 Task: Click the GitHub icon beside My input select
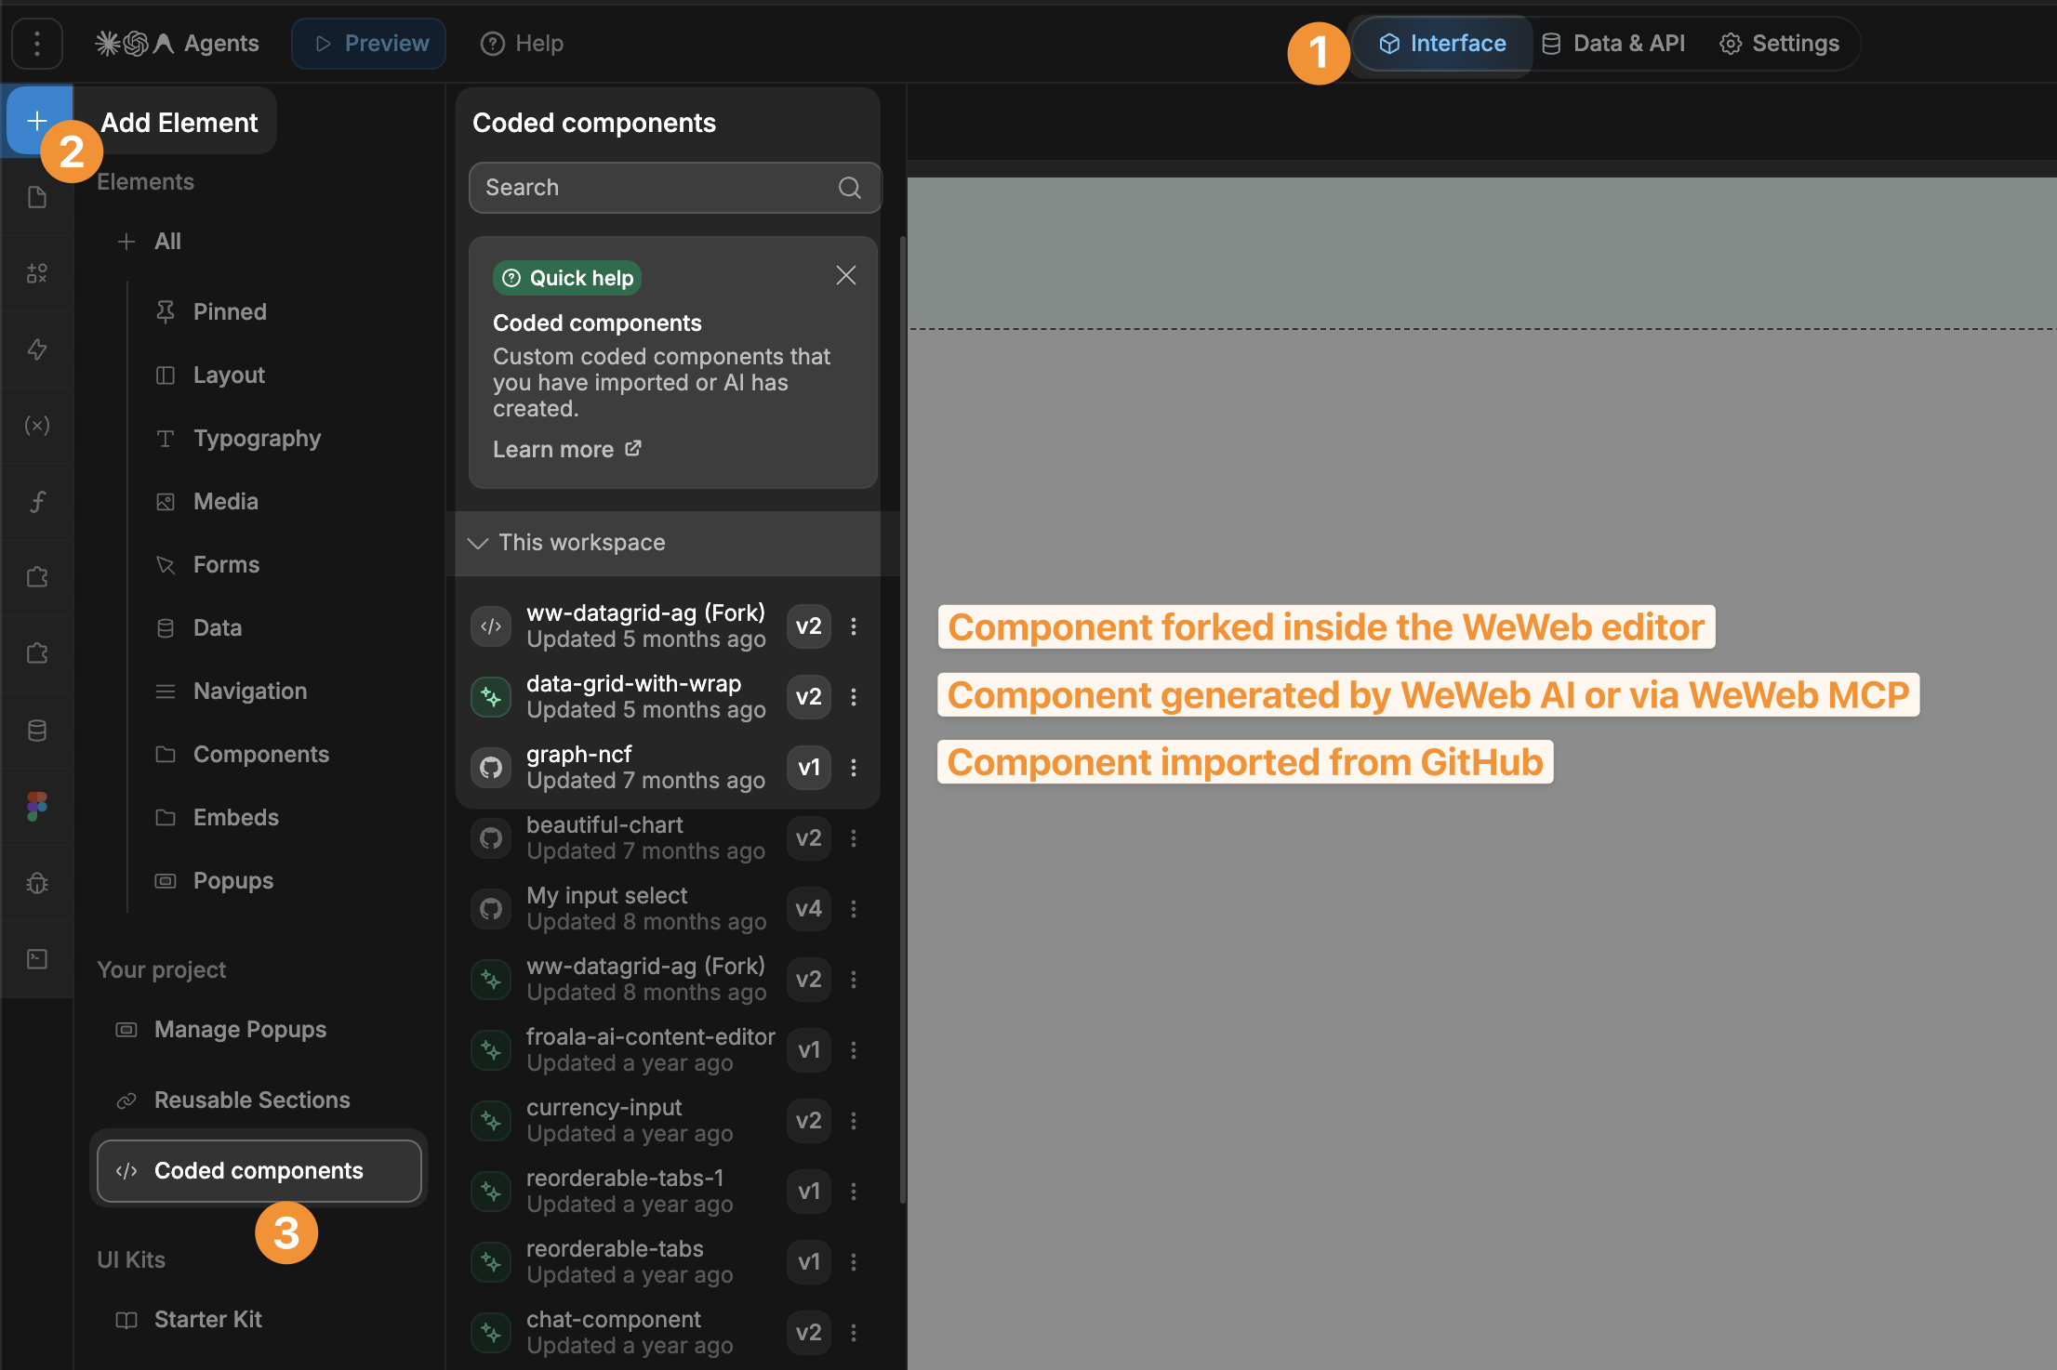(x=491, y=909)
